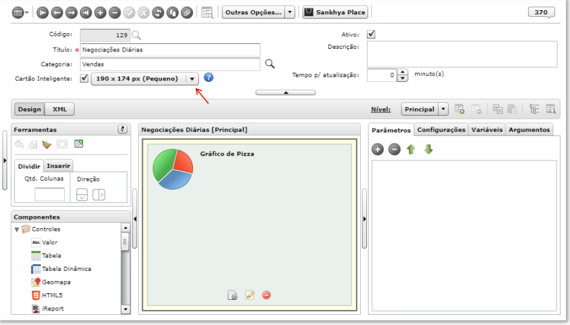This screenshot has height=325, width=570.
Task: Open grid mode dropdown arrow beside grid icon
Action: click(x=27, y=13)
